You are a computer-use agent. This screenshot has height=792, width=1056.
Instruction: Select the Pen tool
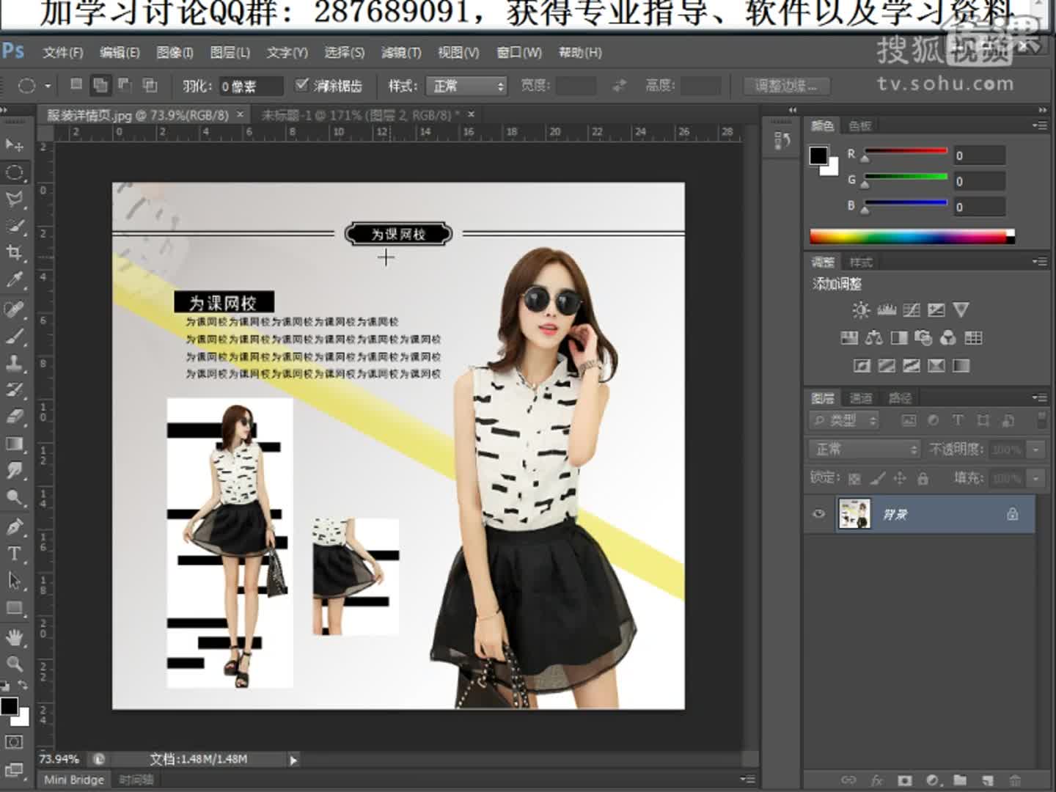click(14, 527)
